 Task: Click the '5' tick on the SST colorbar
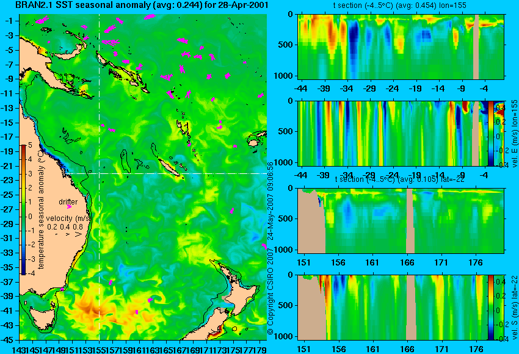coord(30,145)
